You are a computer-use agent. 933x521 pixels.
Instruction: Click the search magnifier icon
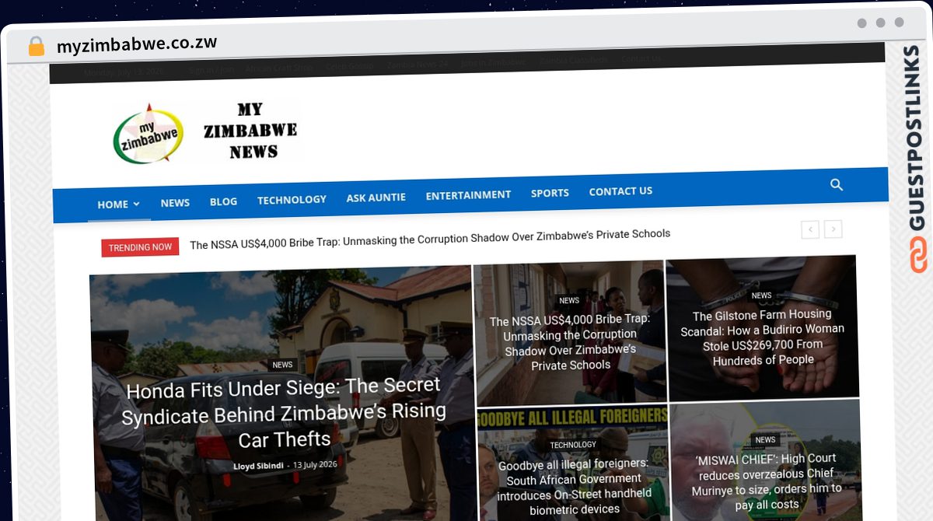[x=837, y=185]
